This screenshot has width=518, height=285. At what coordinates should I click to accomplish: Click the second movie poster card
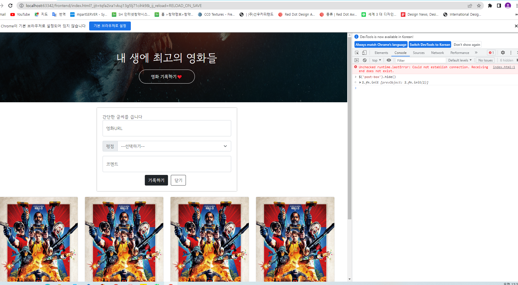click(124, 239)
